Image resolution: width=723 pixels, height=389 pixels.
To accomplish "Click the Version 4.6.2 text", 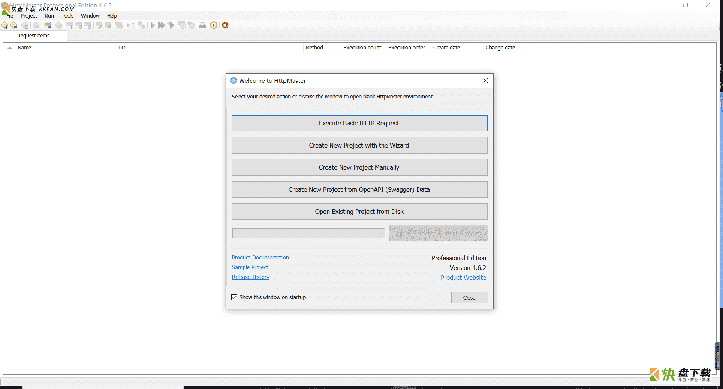I will coord(468,268).
